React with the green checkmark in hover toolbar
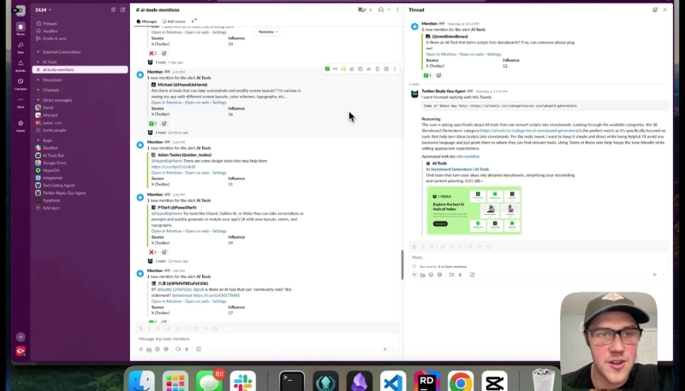The height and width of the screenshot is (391, 685). point(327,69)
